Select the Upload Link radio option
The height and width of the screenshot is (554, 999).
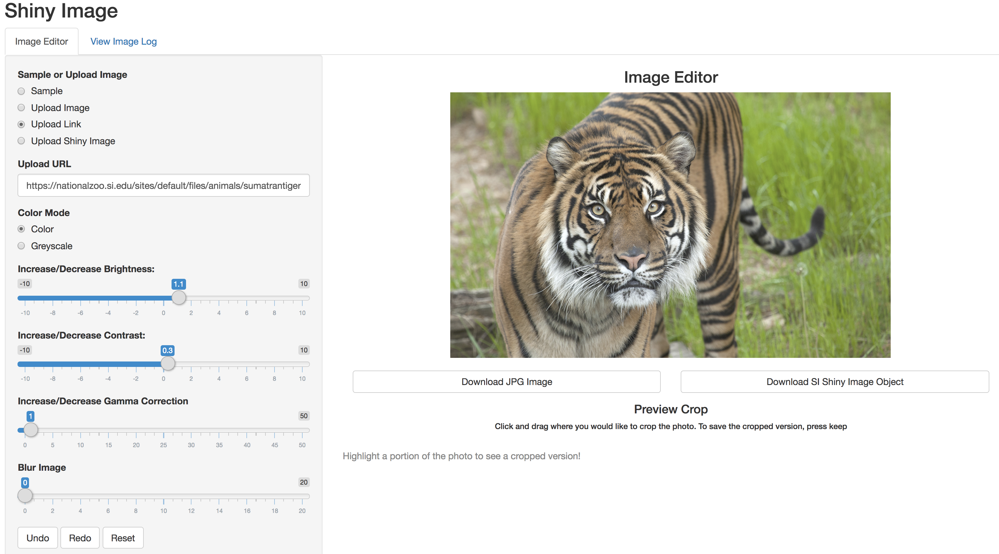(21, 124)
